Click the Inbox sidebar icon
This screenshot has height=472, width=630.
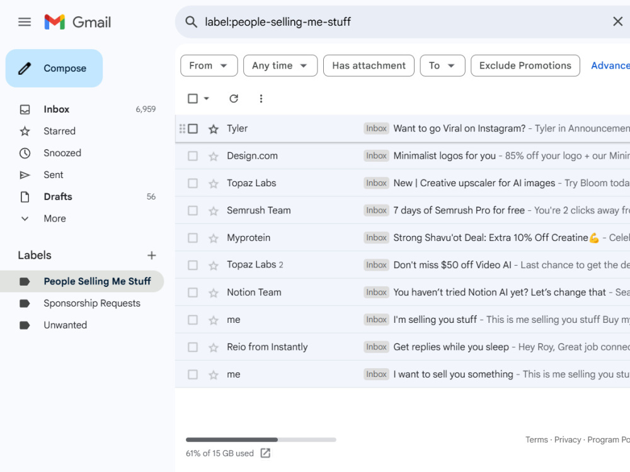[x=25, y=109]
